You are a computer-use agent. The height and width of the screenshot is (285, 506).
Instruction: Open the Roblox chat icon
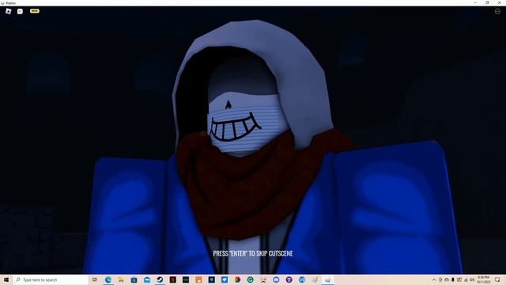pyautogui.click(x=20, y=11)
